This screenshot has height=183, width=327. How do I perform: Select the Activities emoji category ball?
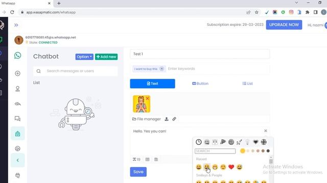[x=231, y=142]
